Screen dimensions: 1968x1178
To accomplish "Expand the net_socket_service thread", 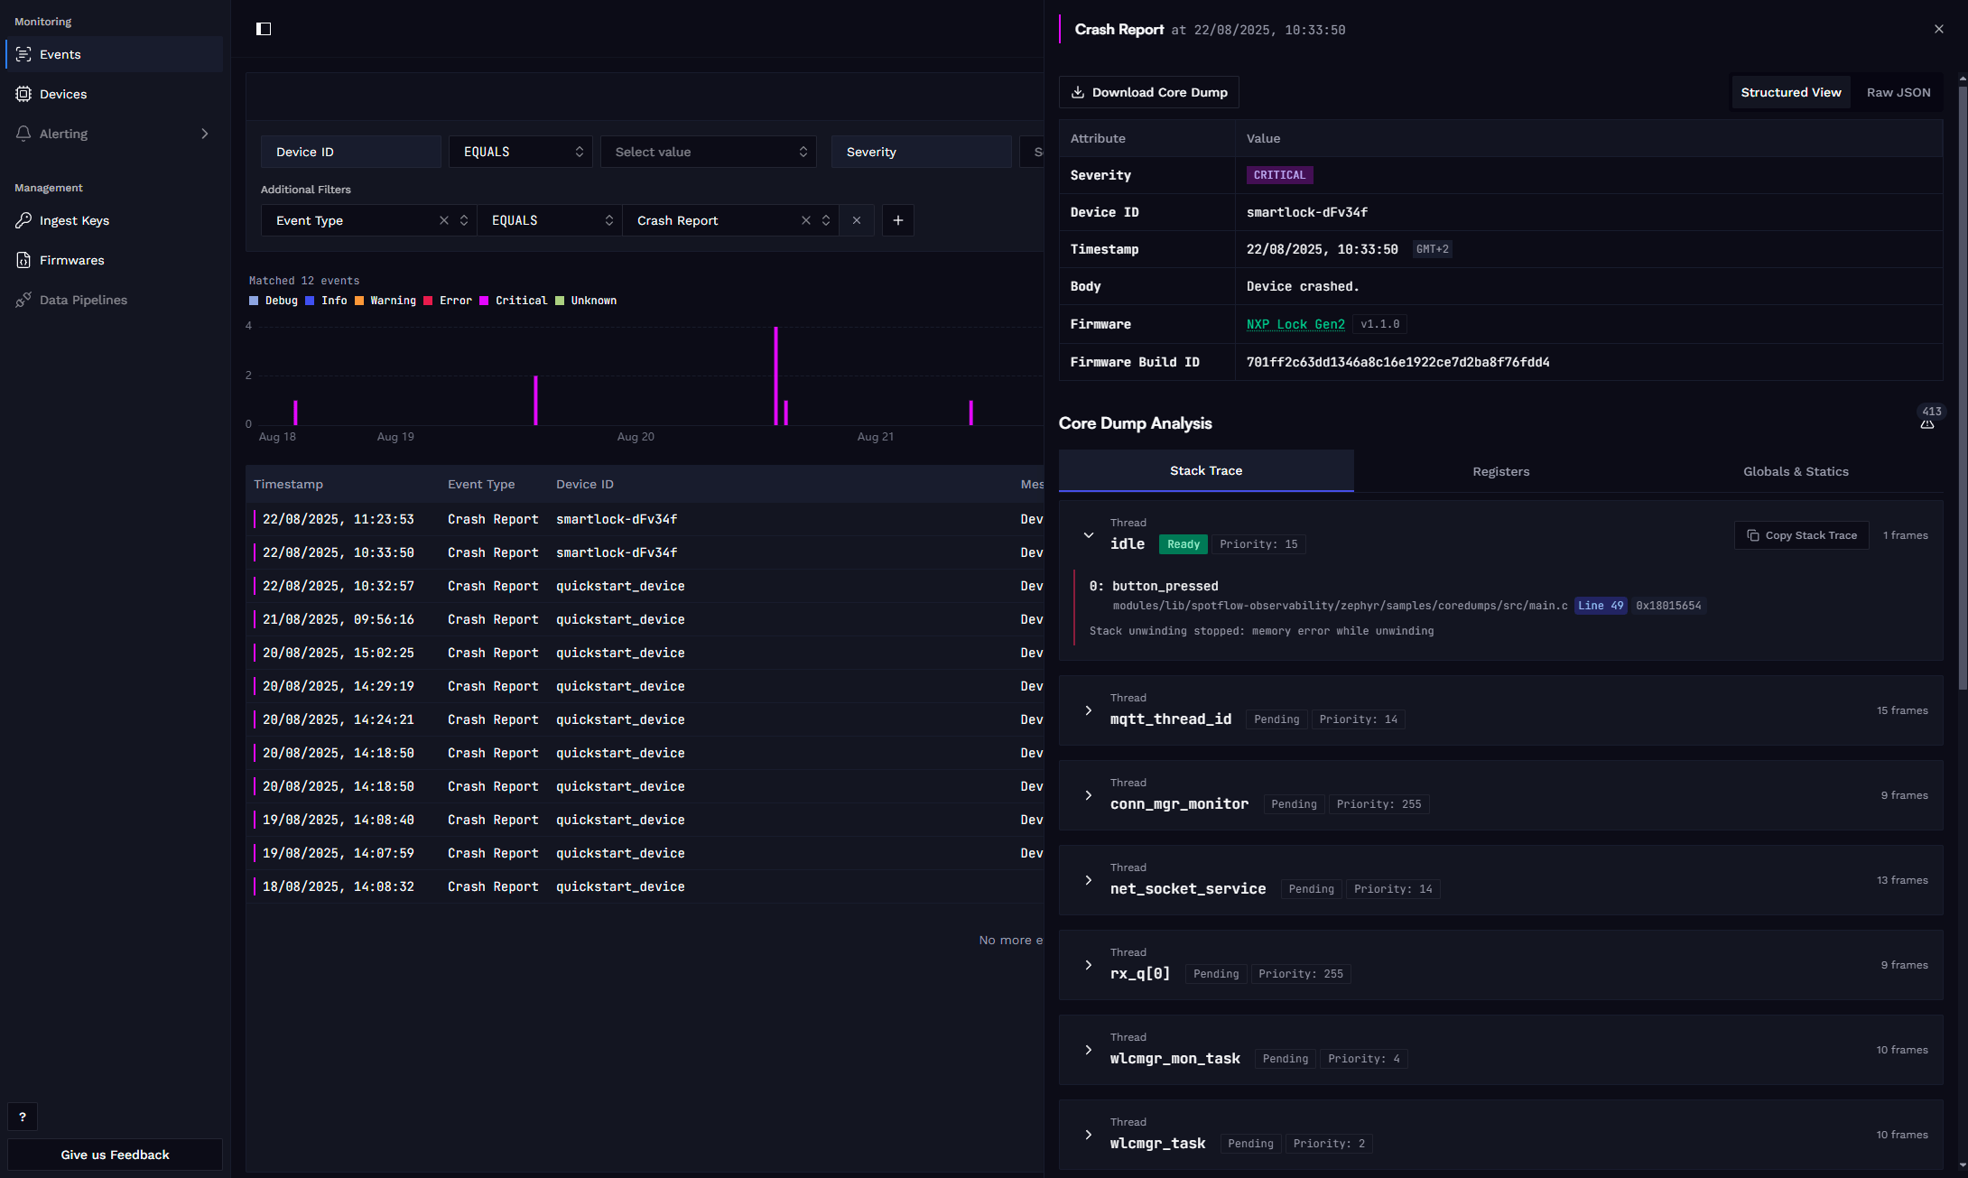I will 1089,880.
